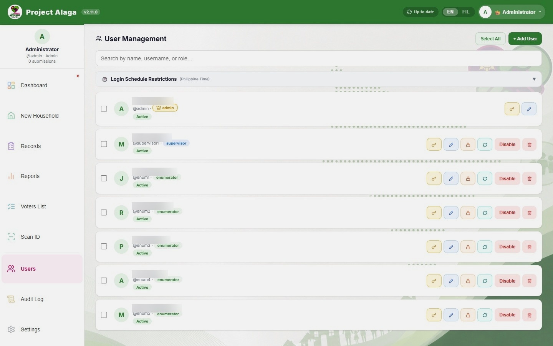Select the @enum1 row checkbox

104,178
